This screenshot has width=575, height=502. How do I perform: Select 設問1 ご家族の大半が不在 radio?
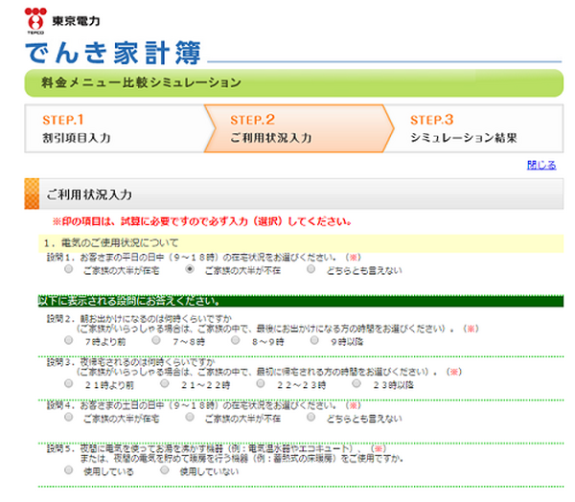point(190,269)
